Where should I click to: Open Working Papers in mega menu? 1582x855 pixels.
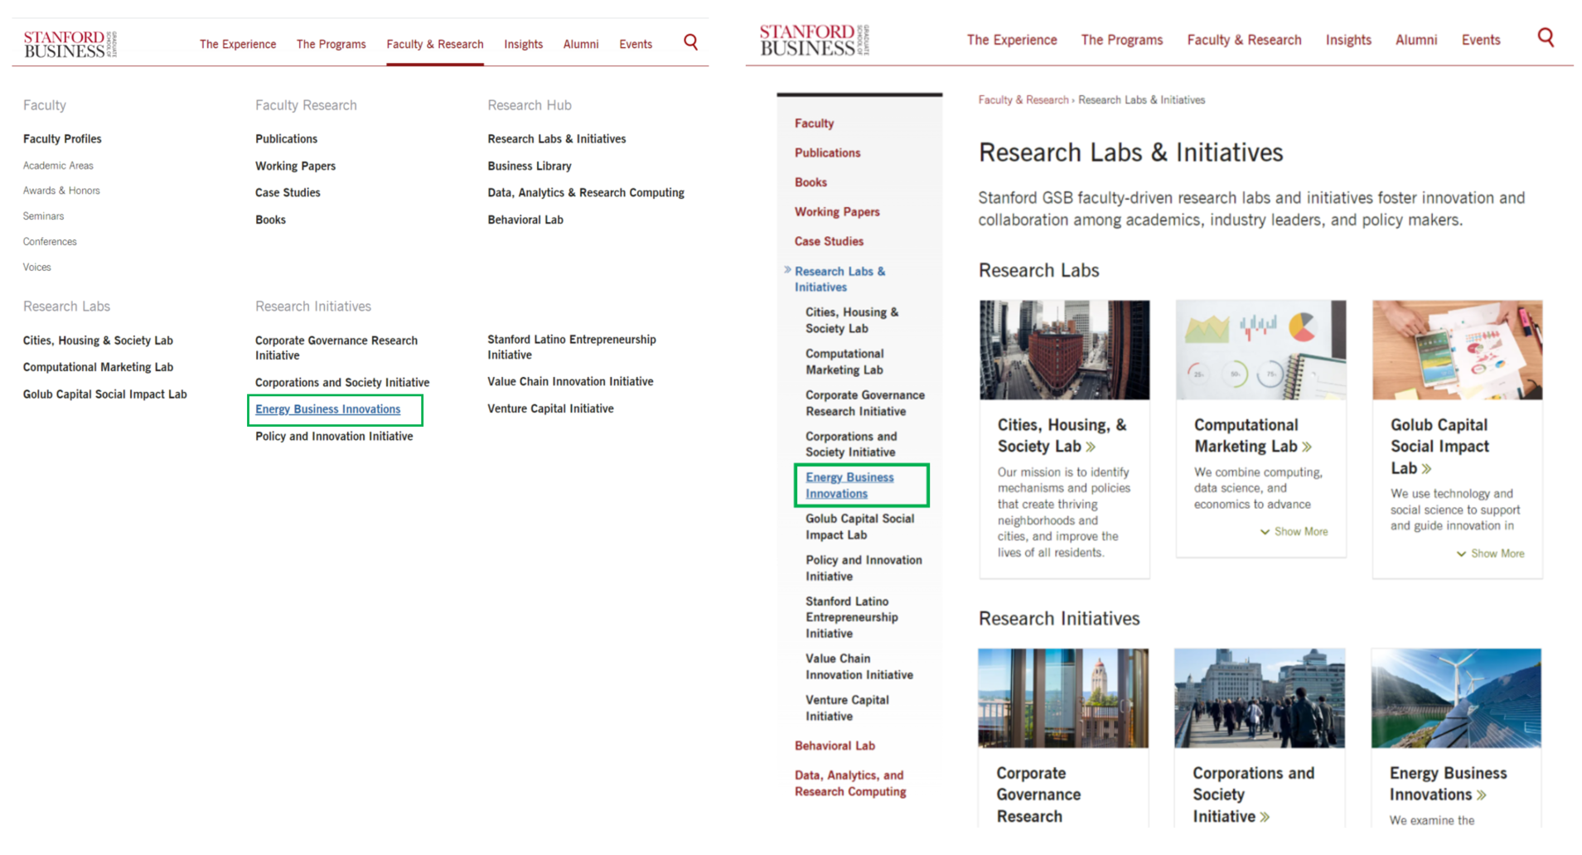click(295, 167)
